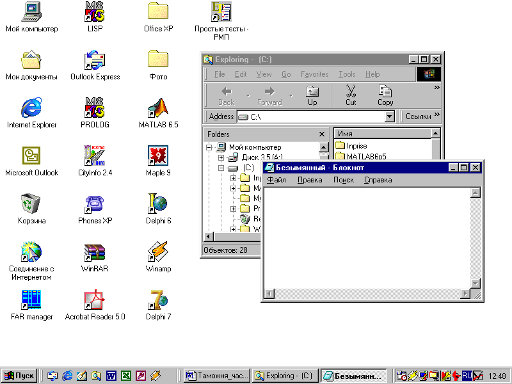Click the RU language indicator in tray
The image size is (512, 384).
pos(467,376)
